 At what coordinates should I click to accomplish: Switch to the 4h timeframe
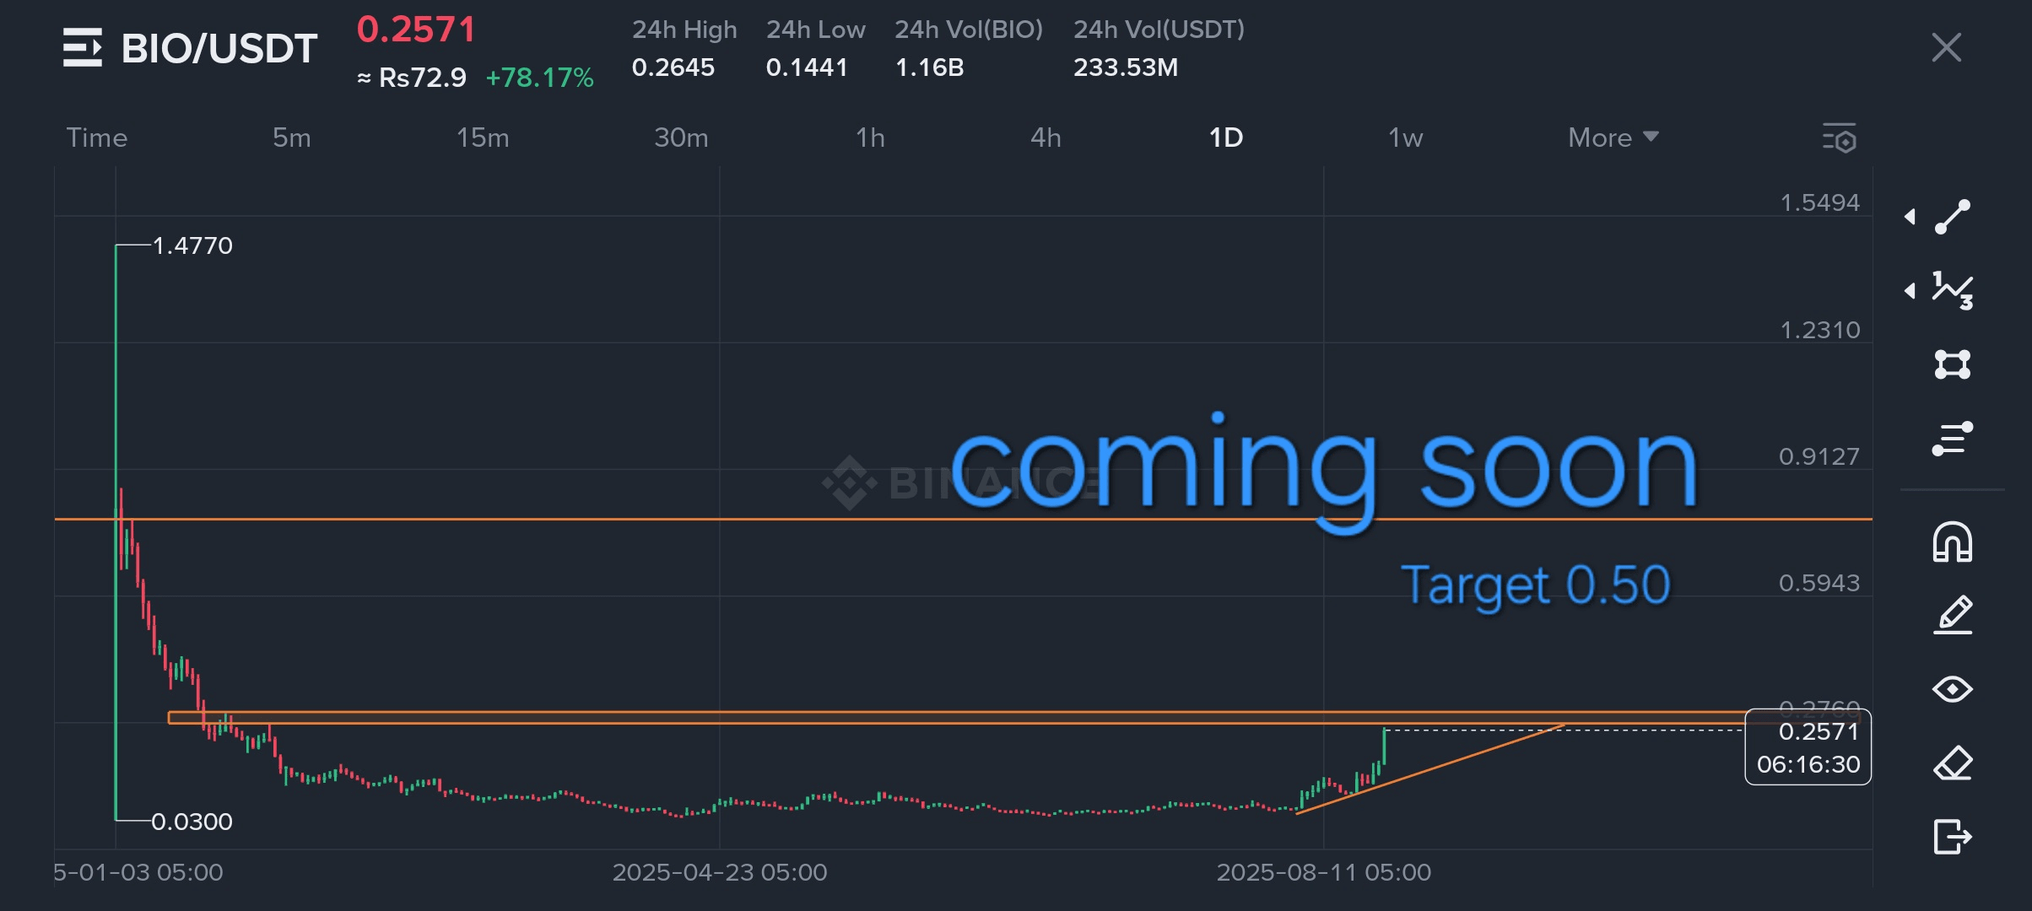point(1046,137)
